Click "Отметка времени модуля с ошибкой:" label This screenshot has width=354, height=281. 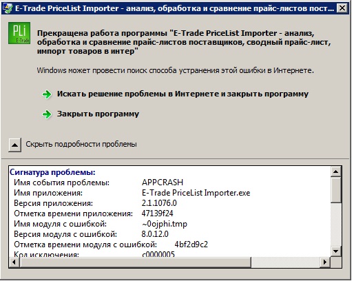(85, 244)
